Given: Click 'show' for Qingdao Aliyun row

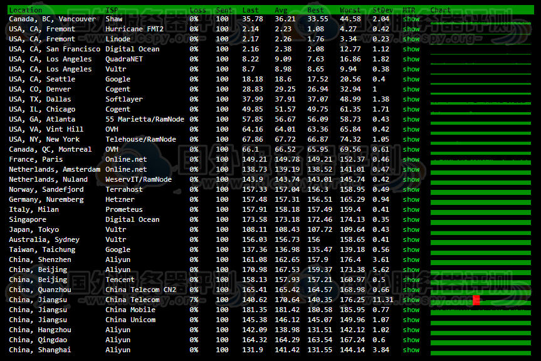Looking at the screenshot, I should 411,339.
